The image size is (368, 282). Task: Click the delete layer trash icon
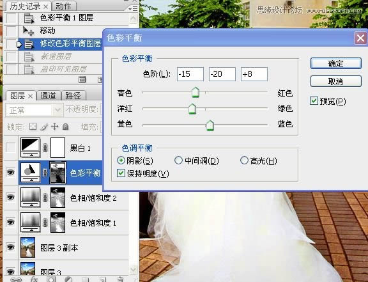(120, 279)
